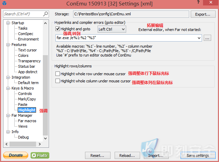The image size is (219, 162).
Task: Click the Export... button
Action: coord(203,14)
